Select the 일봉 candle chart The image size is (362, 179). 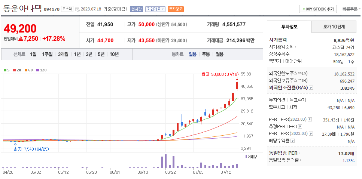tap(192, 54)
